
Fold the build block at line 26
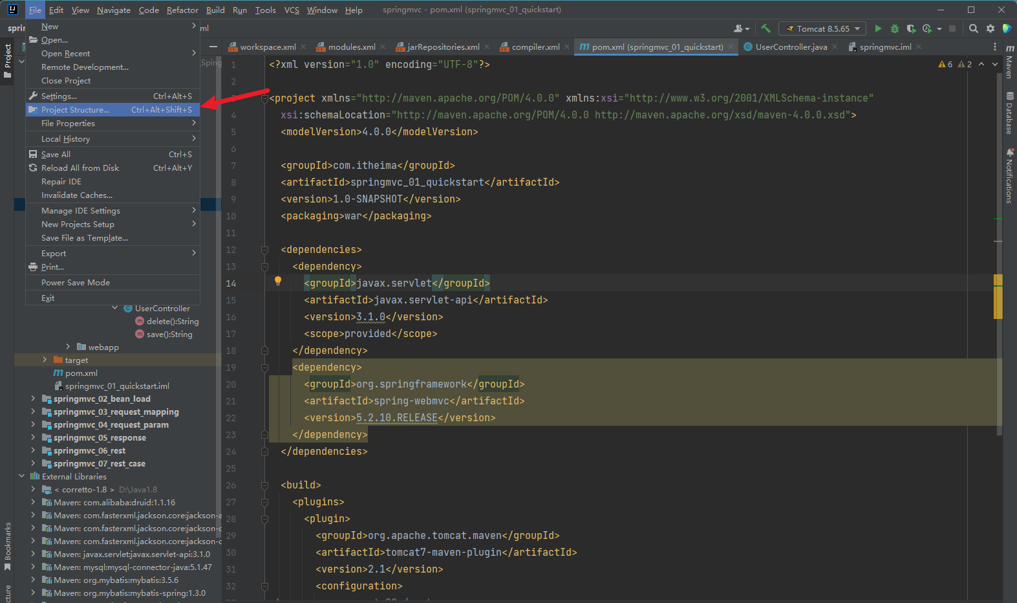(x=264, y=485)
